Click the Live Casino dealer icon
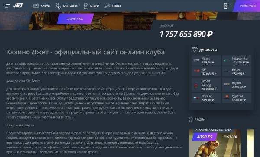The height and width of the screenshot is (157, 260). [58, 6]
